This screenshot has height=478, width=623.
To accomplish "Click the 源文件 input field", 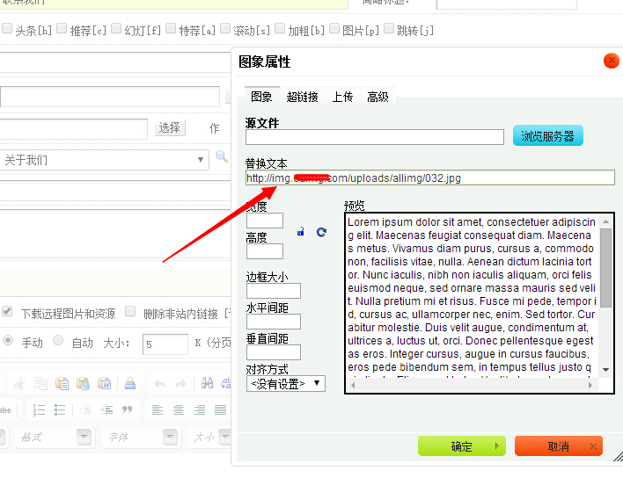I will tap(374, 137).
